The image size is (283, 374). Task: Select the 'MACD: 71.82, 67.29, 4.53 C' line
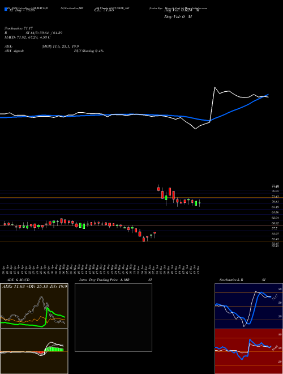(x=27, y=37)
